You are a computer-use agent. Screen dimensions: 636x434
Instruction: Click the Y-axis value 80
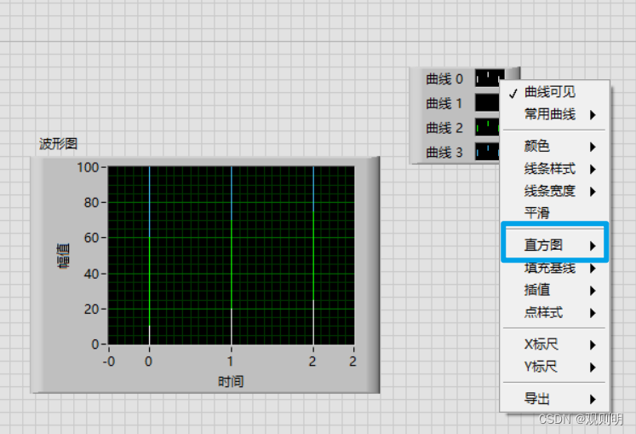(92, 202)
